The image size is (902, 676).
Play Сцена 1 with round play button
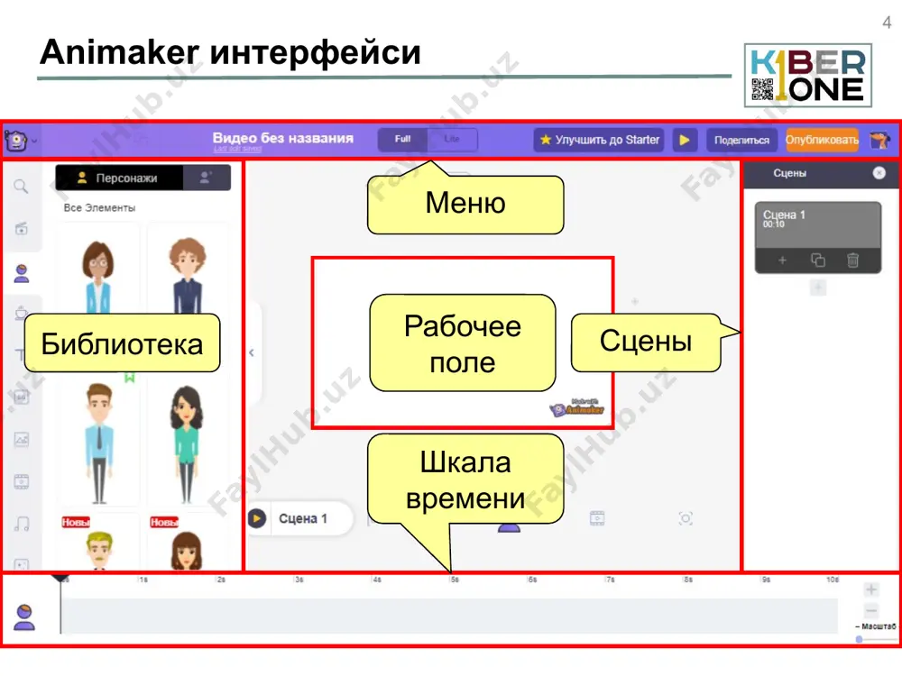click(256, 518)
